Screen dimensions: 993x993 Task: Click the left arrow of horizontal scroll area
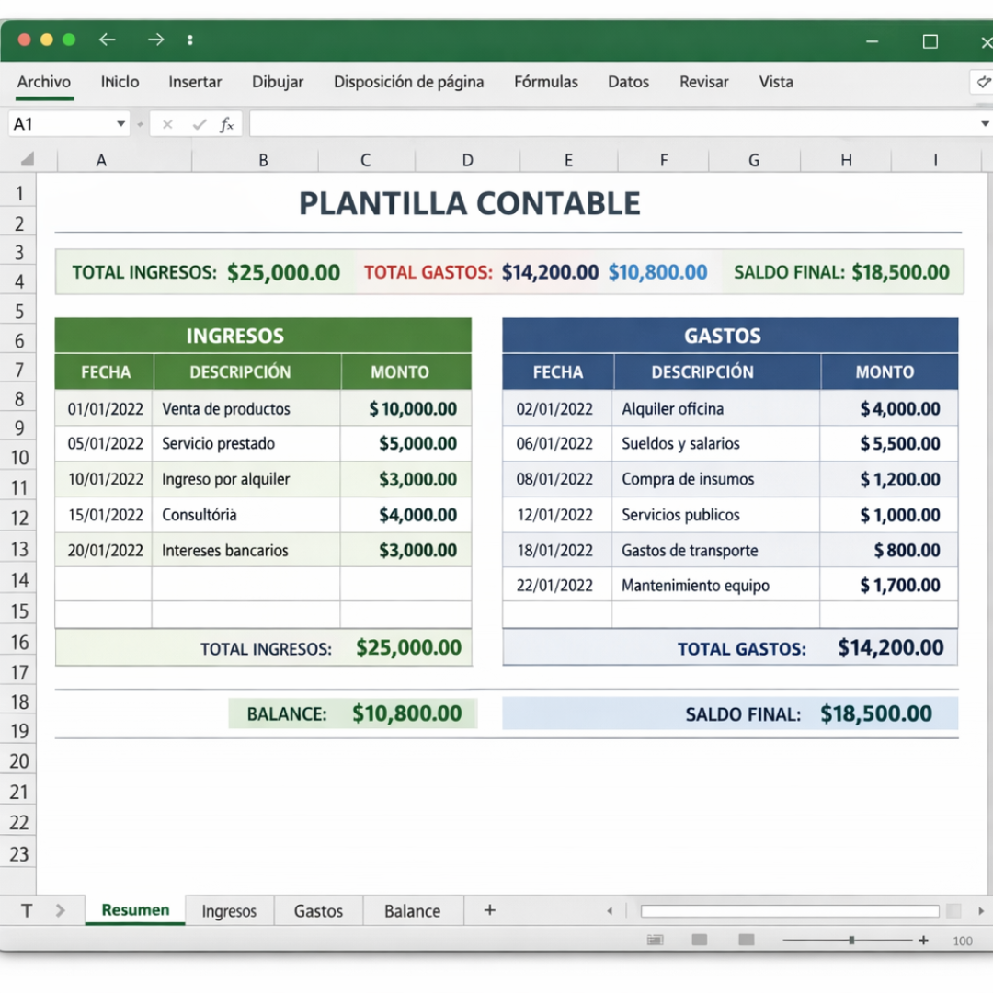click(x=610, y=910)
